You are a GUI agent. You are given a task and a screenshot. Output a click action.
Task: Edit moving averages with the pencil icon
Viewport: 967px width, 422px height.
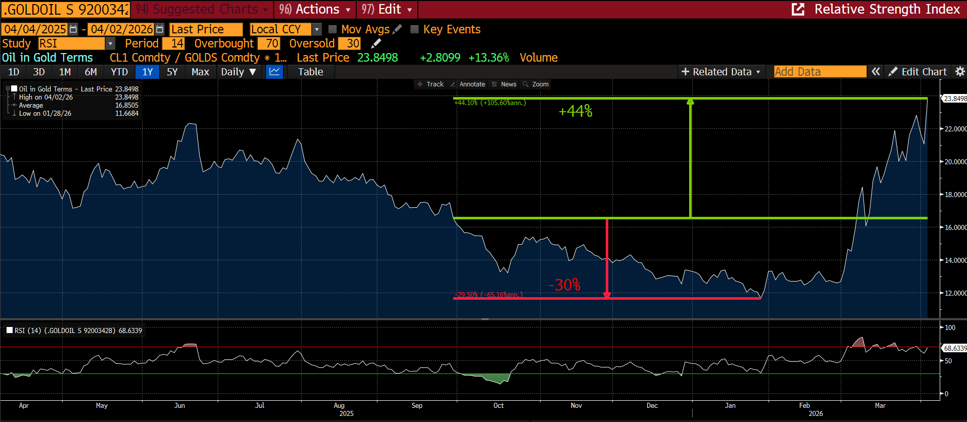[397, 29]
